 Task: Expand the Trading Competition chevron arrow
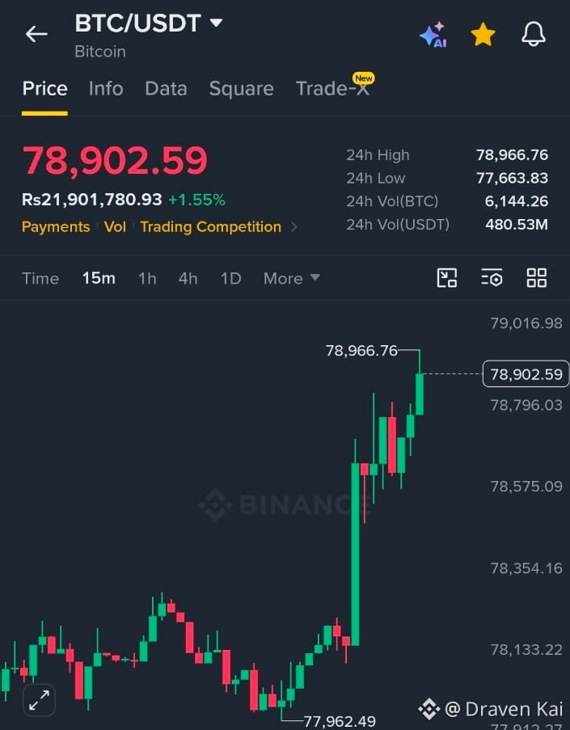click(x=293, y=226)
